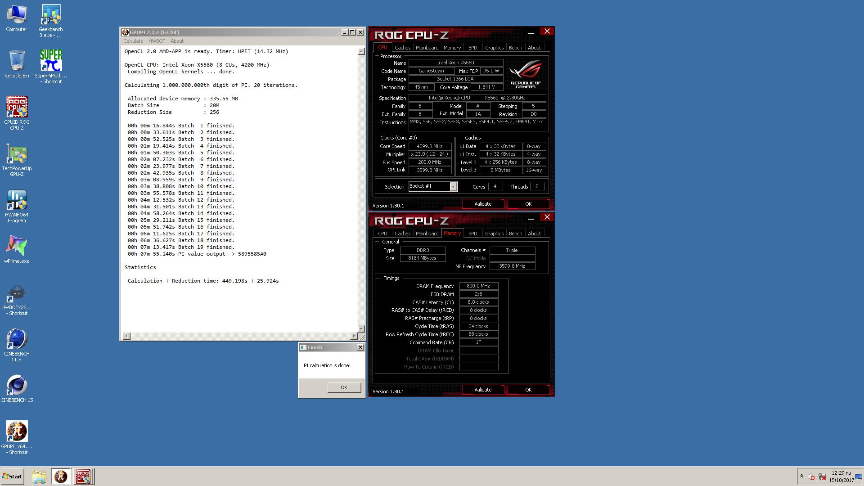The image size is (864, 486).
Task: Click the Core Voltage value 1.541 V
Action: [486, 87]
